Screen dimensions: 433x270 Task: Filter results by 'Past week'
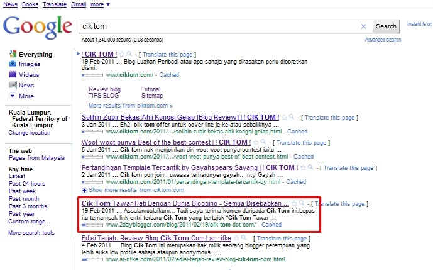(23, 191)
